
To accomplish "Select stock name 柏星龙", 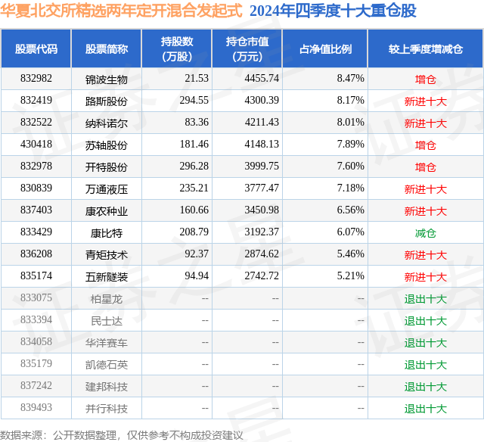I will [x=107, y=299].
